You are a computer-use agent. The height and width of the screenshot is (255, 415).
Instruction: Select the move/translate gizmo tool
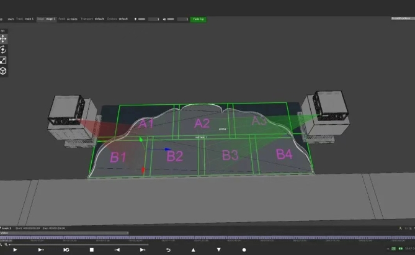(x=3, y=38)
